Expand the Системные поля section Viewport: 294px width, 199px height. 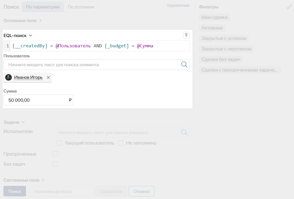coord(24,180)
